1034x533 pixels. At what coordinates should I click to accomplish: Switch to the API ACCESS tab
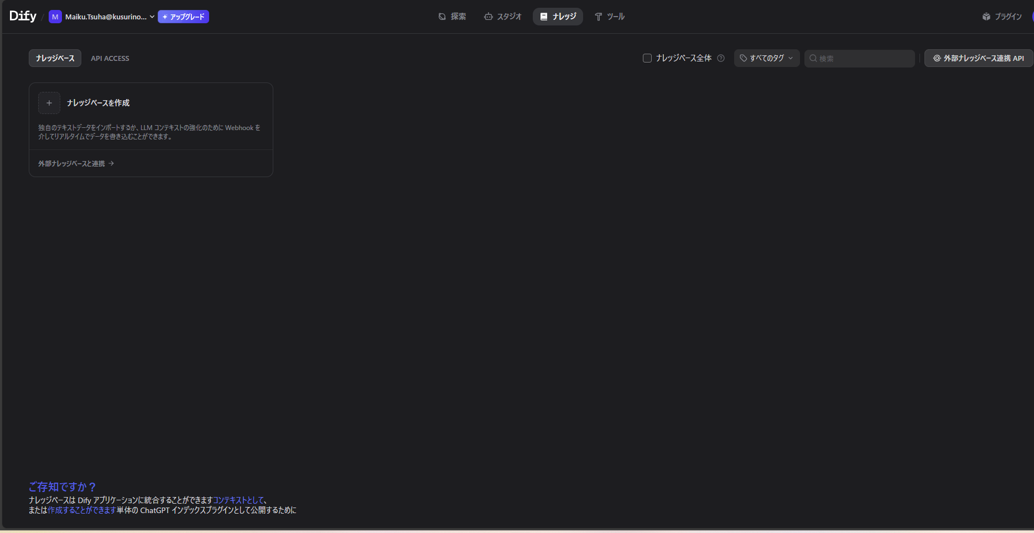[x=110, y=58]
